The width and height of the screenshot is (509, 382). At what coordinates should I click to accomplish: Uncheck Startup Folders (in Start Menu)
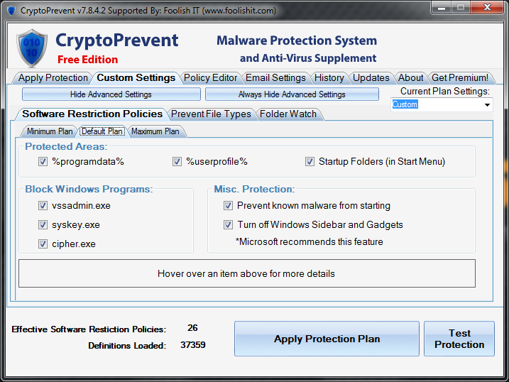click(310, 161)
